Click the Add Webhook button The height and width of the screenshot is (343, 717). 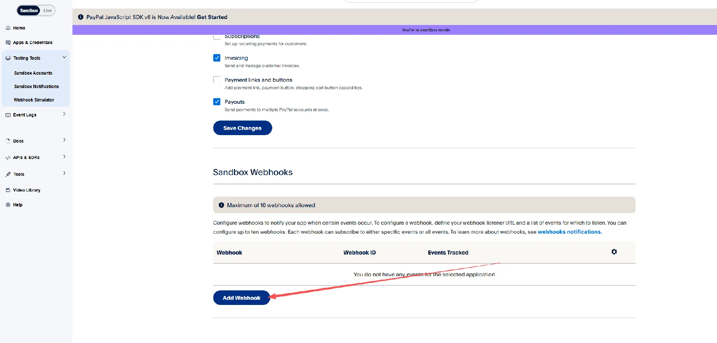[242, 298]
